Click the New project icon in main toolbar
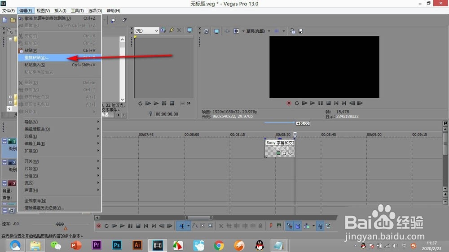 coord(4,20)
